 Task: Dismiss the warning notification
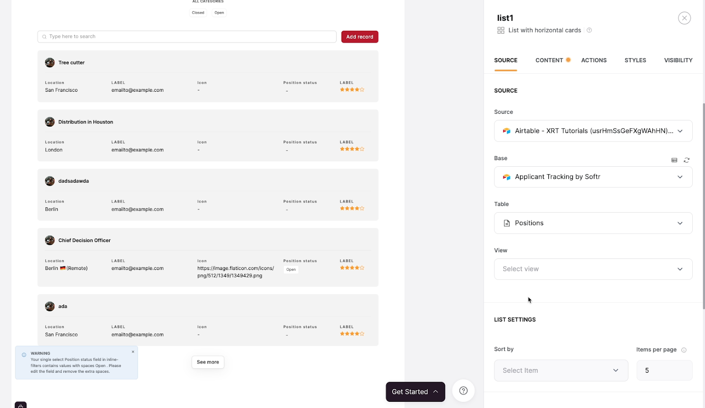point(133,352)
